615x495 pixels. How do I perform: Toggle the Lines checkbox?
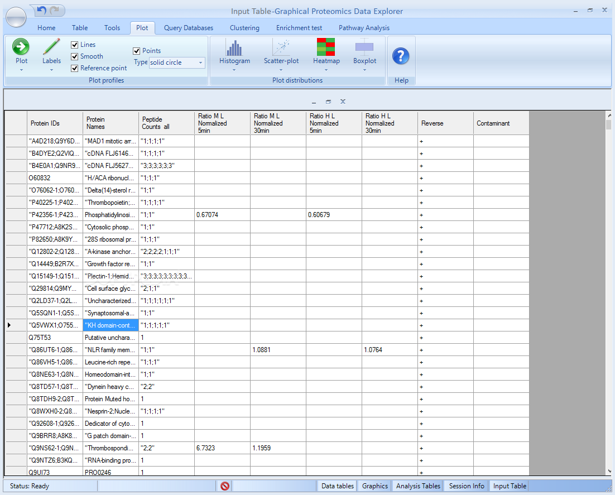(x=75, y=45)
